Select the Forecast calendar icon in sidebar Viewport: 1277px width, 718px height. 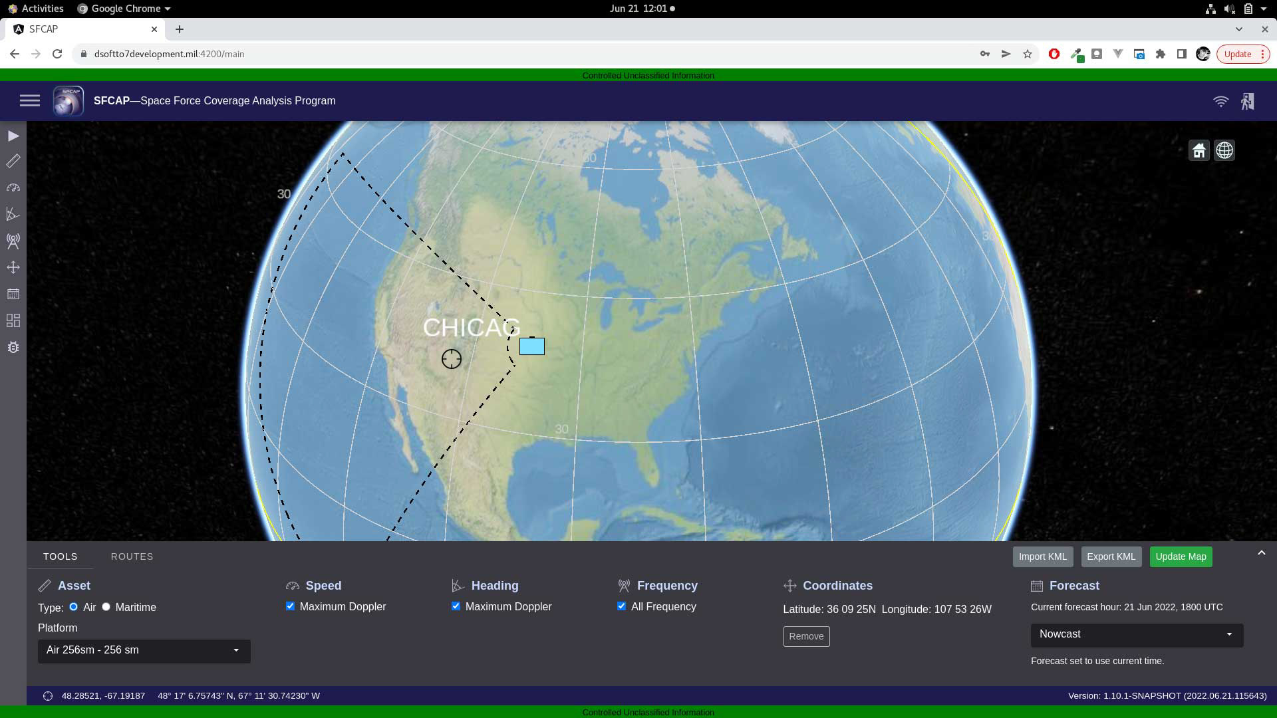pos(13,294)
